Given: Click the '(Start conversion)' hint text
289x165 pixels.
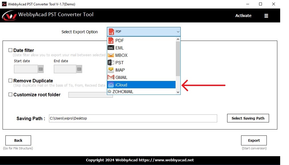Looking at the screenshot, I should click(254, 148).
